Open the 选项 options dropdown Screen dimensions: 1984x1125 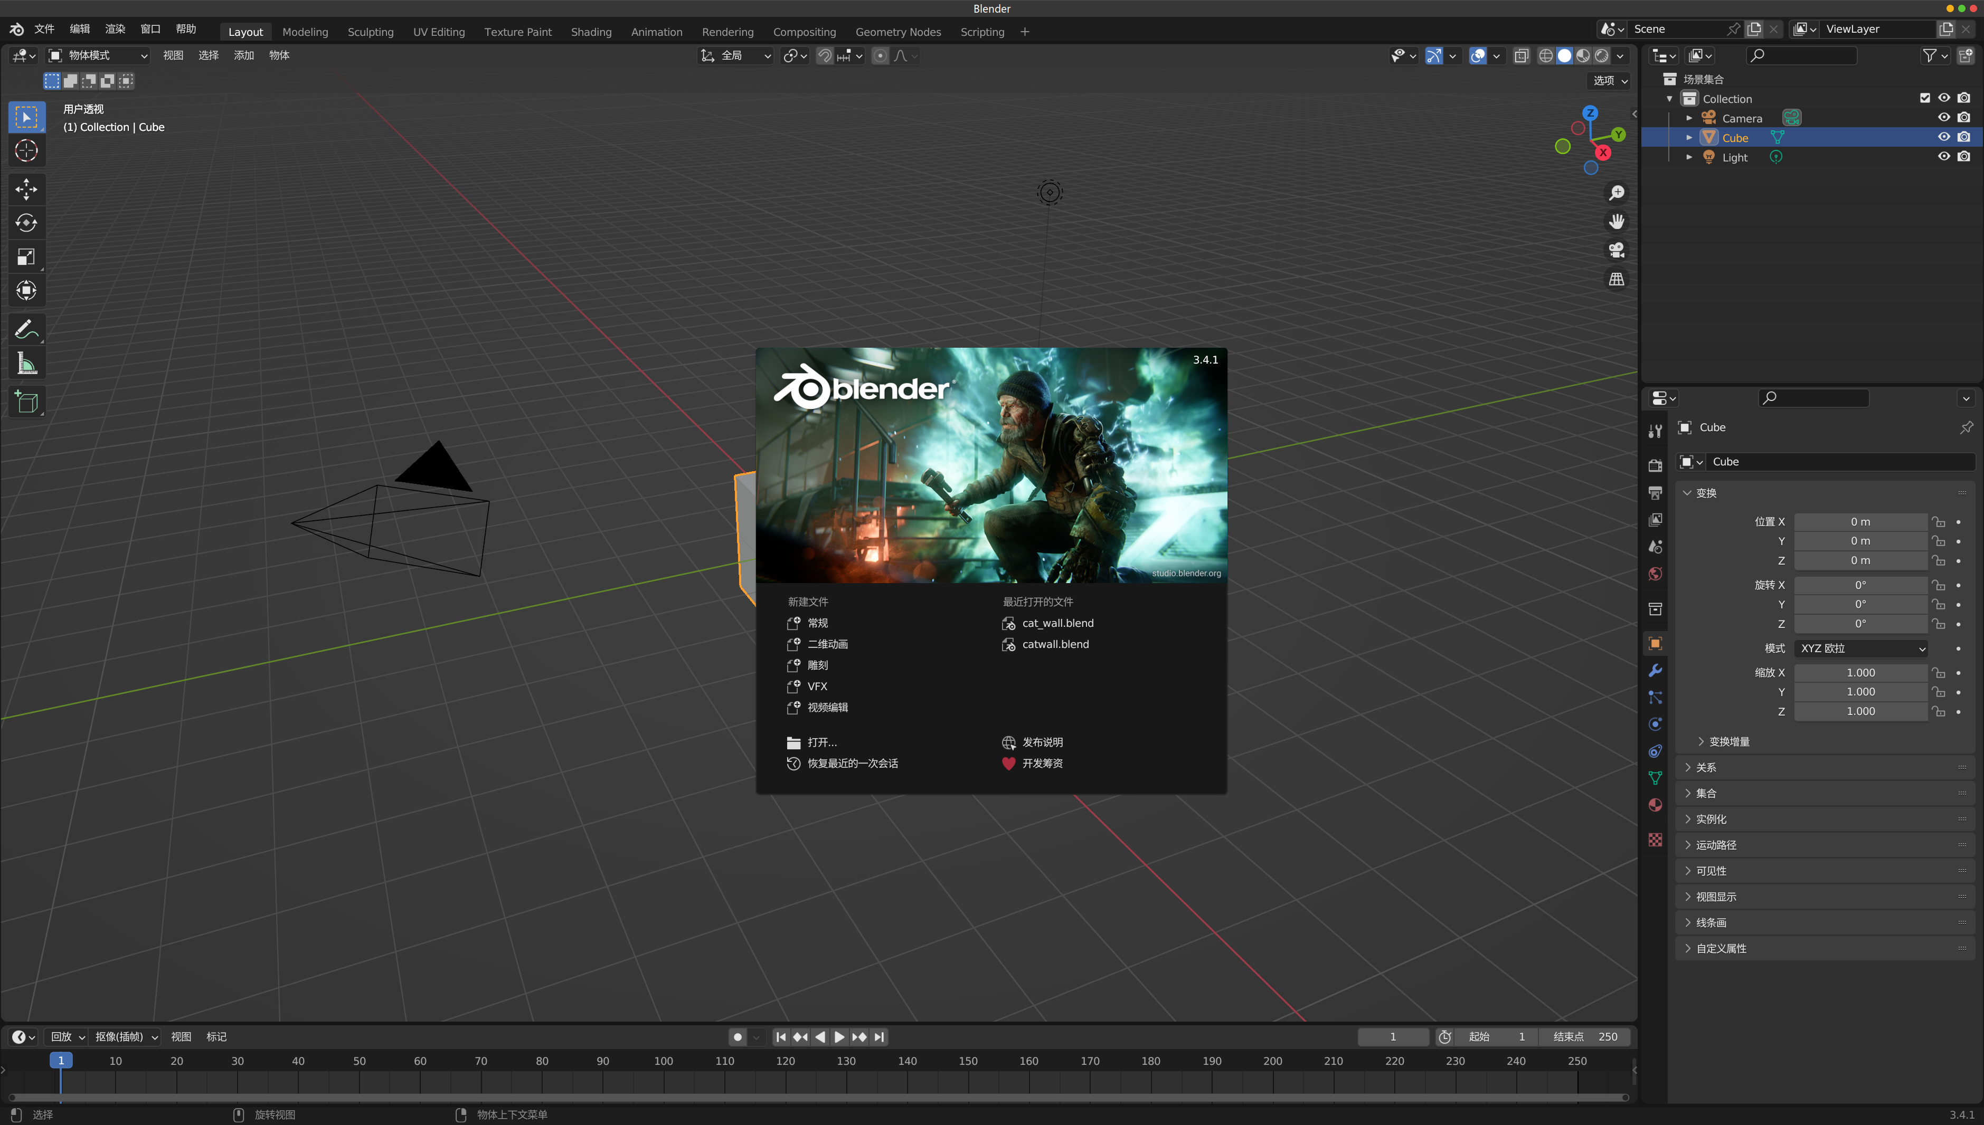pos(1610,80)
